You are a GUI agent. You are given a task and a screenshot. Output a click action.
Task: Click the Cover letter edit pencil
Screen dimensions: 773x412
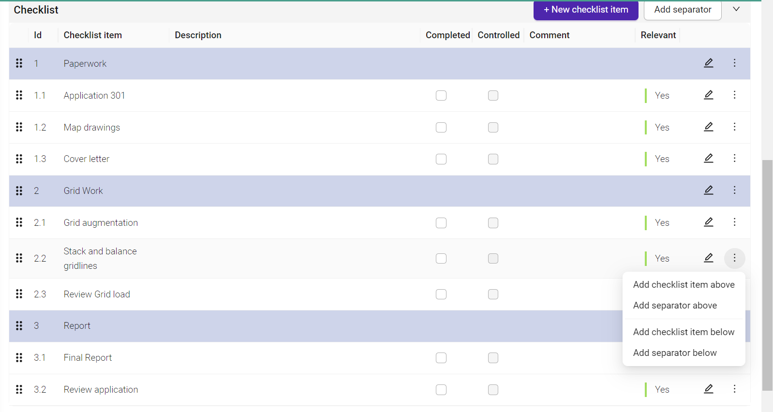click(x=708, y=158)
